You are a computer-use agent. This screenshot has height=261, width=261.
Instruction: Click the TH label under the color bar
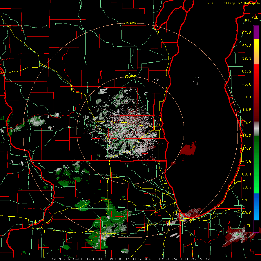249,226
